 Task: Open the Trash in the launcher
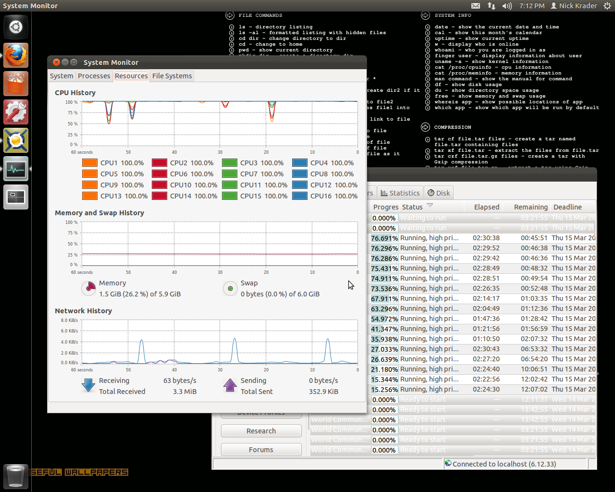click(16, 476)
